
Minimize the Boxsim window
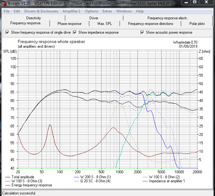click(186, 2)
